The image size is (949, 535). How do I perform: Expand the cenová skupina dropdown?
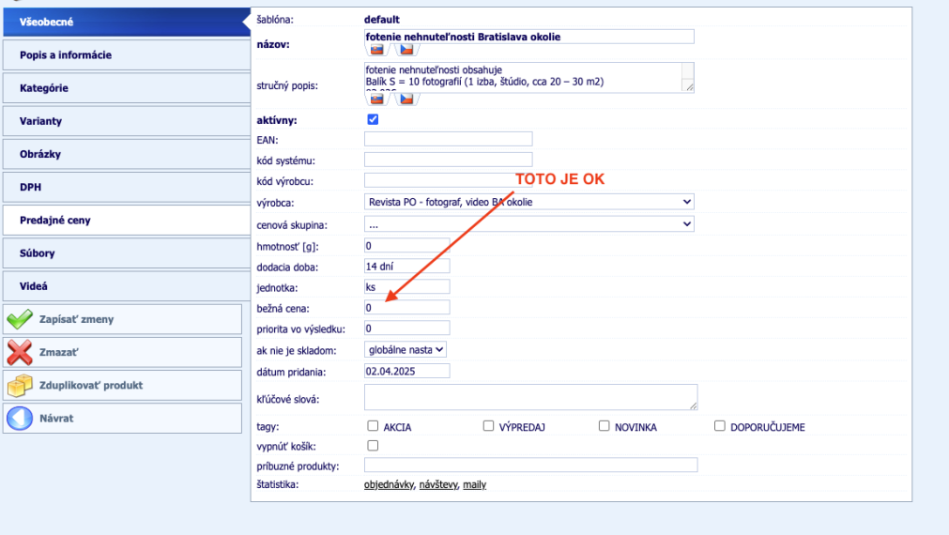pyautogui.click(x=528, y=224)
